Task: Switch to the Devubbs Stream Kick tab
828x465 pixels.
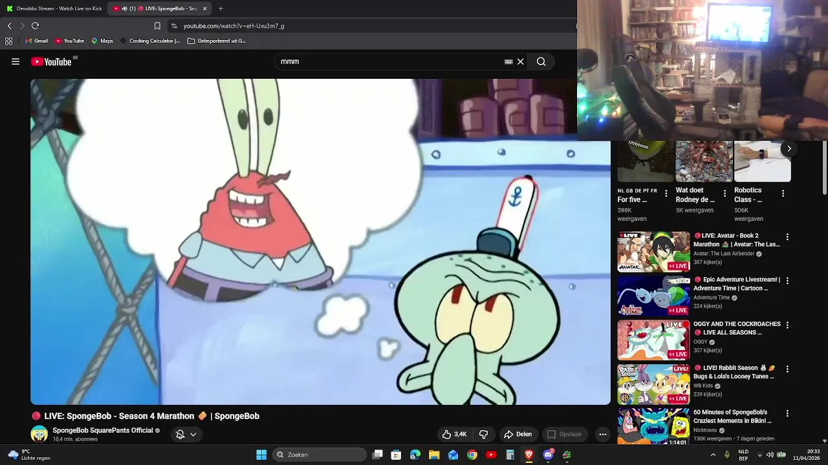Action: [54, 8]
